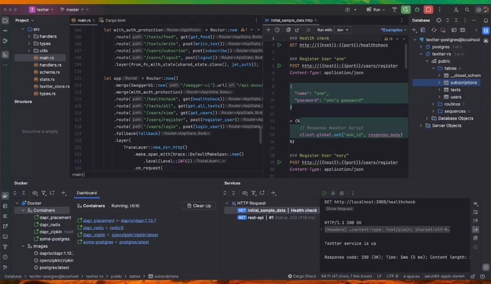Viewport: 491px width, 284px height.
Task: Run the Health check GET request gutter arrow
Action: click(x=280, y=45)
